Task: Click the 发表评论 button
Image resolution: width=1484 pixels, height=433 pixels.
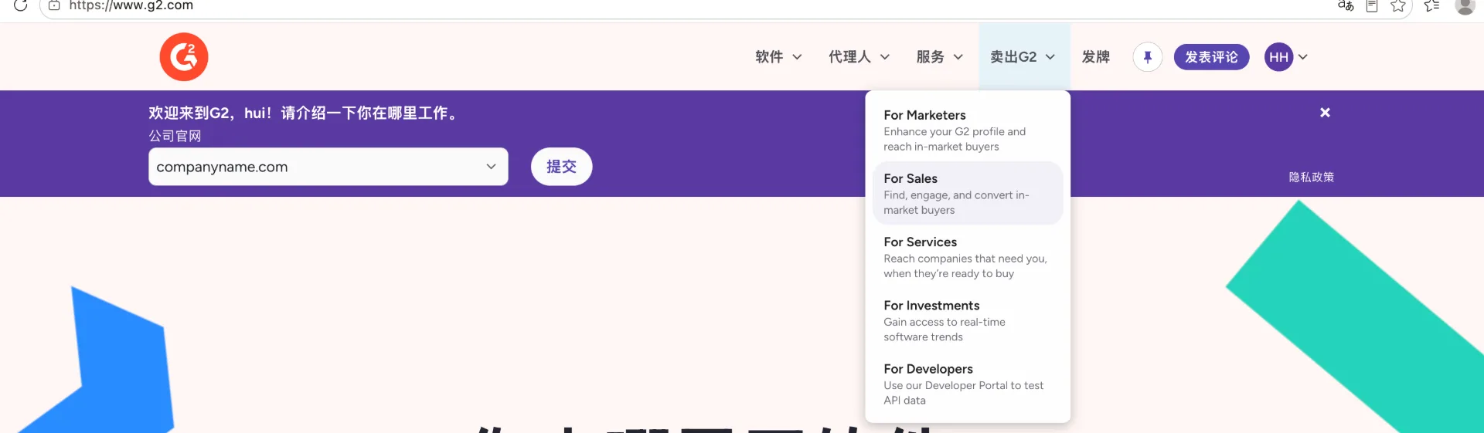Action: [1211, 57]
